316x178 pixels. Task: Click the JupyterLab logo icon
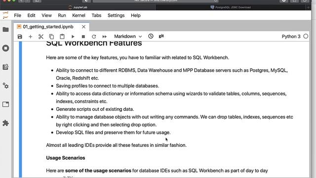coord(5,15)
